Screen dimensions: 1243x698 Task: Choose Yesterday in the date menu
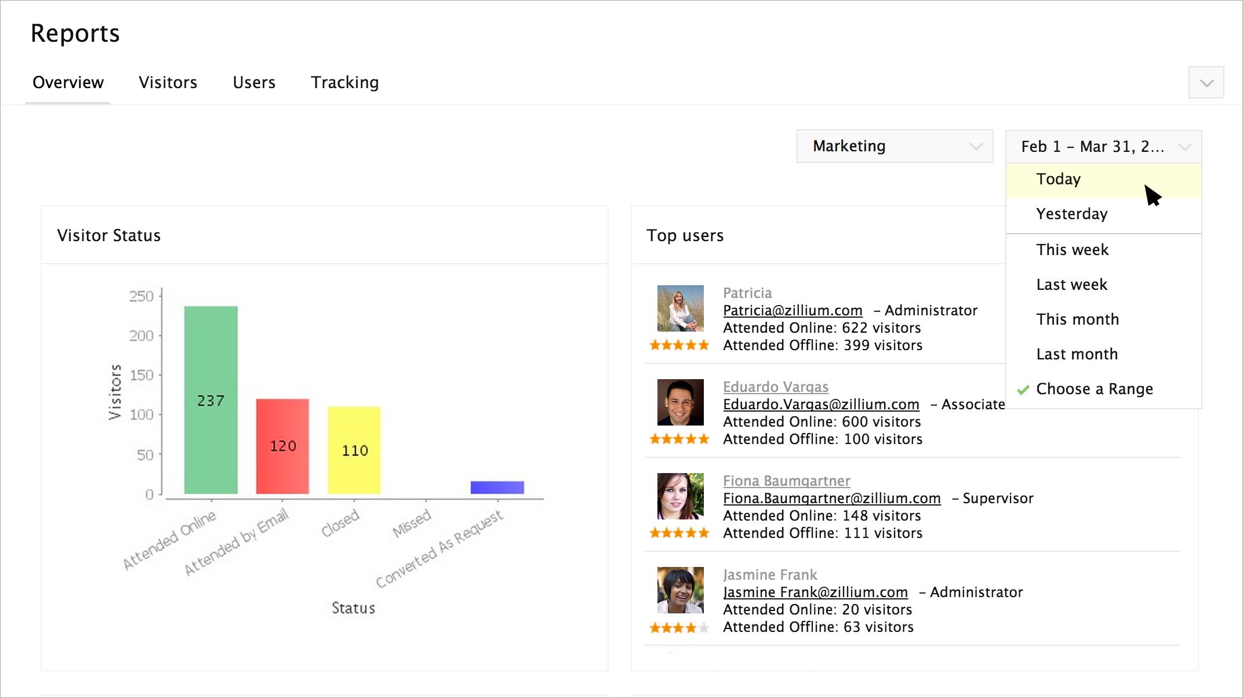[1072, 214]
